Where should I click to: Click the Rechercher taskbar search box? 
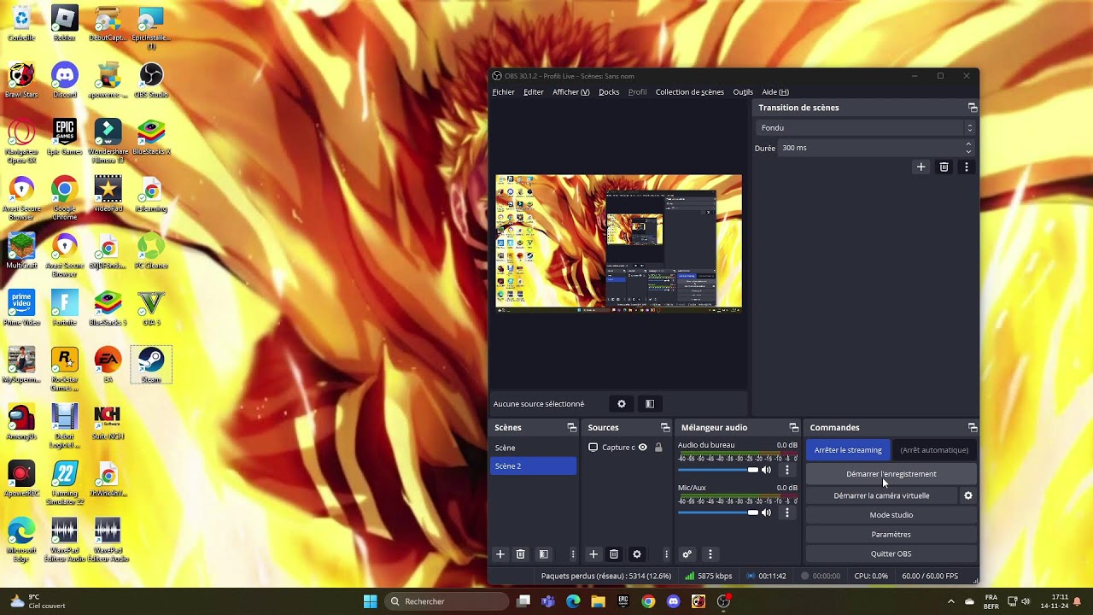445,601
